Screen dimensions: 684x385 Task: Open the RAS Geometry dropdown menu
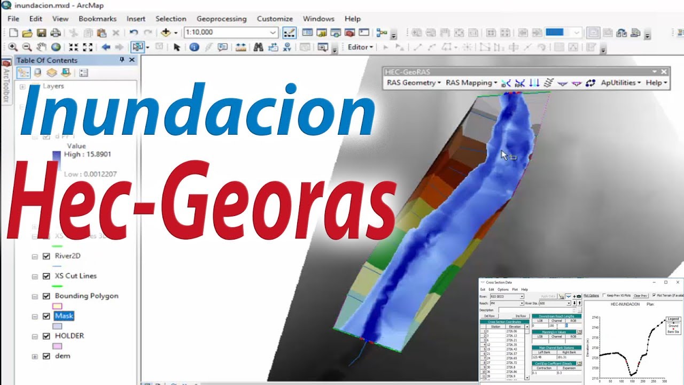pyautogui.click(x=414, y=83)
